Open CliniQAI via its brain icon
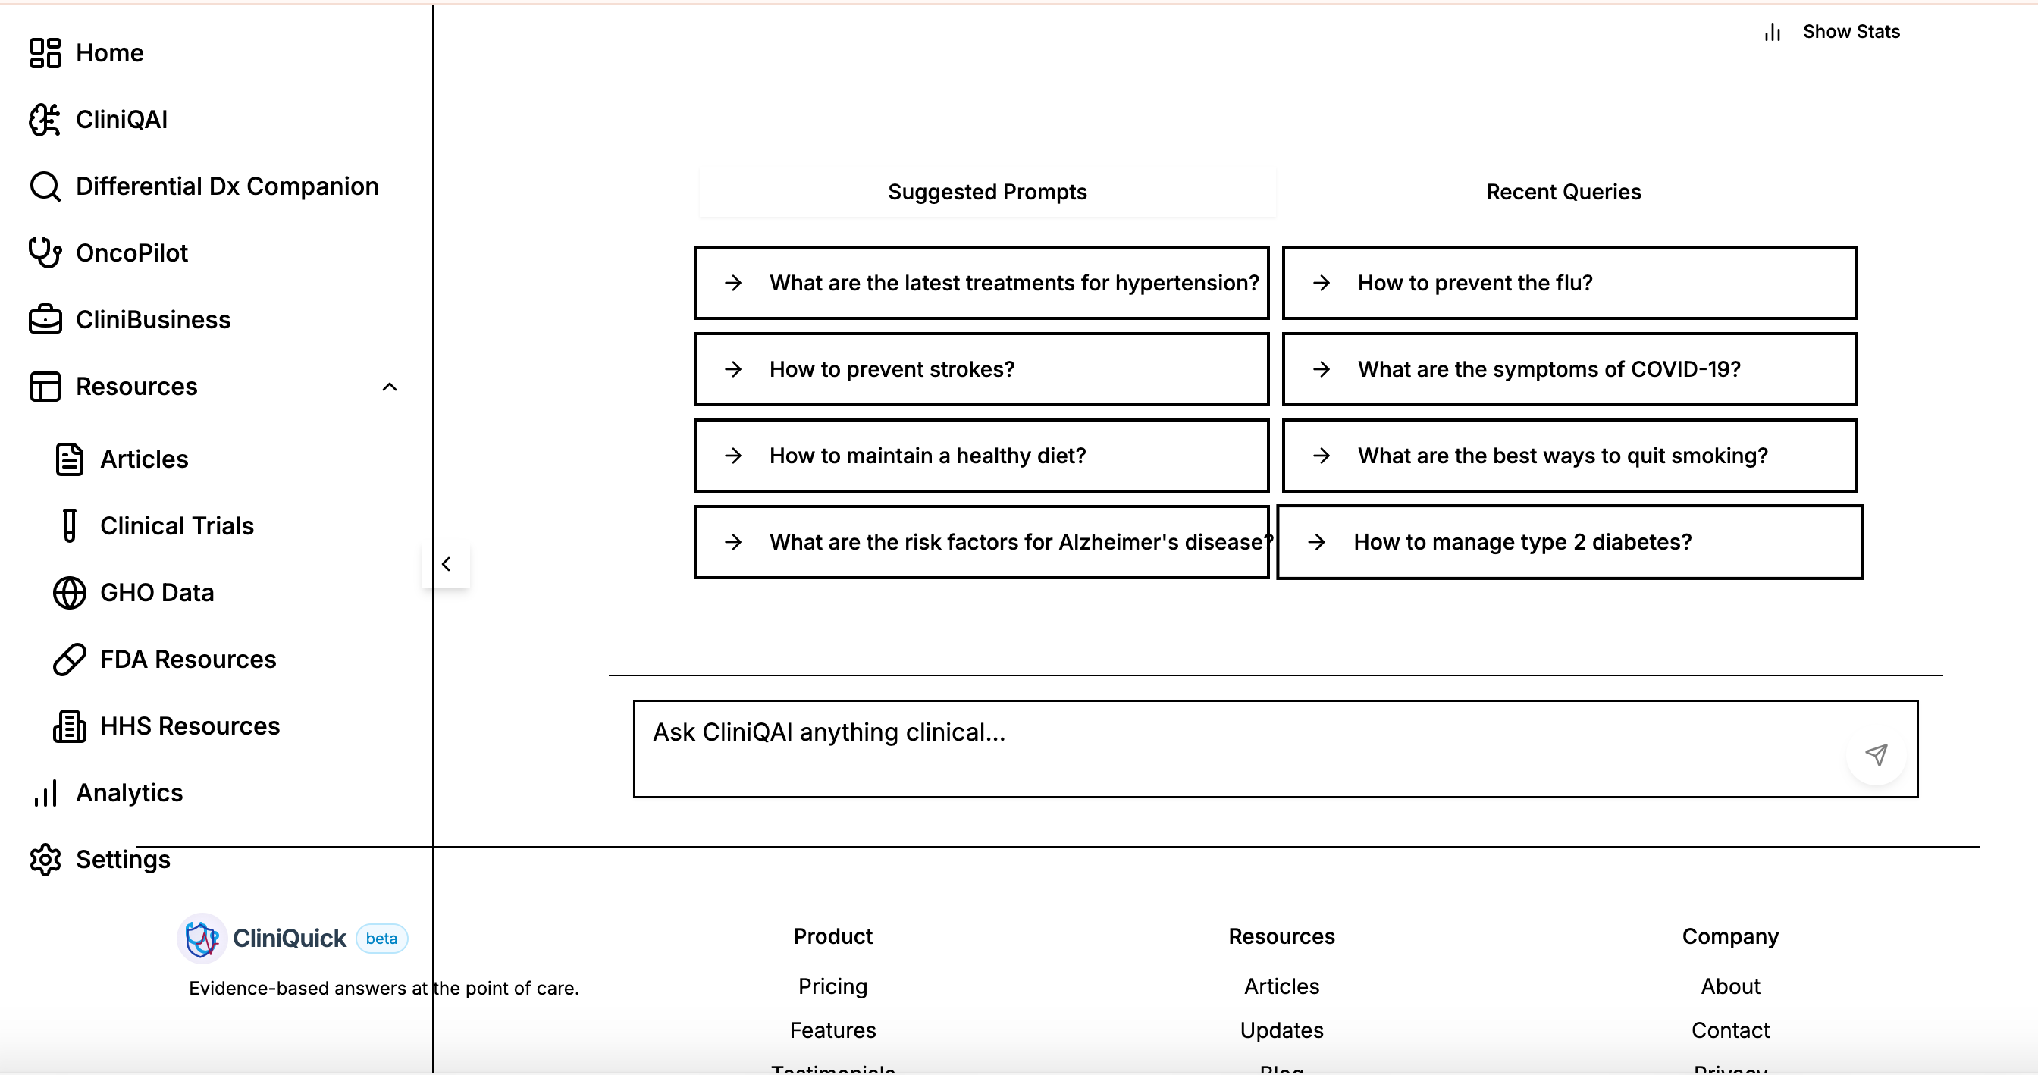This screenshot has width=2038, height=1075. click(x=45, y=121)
